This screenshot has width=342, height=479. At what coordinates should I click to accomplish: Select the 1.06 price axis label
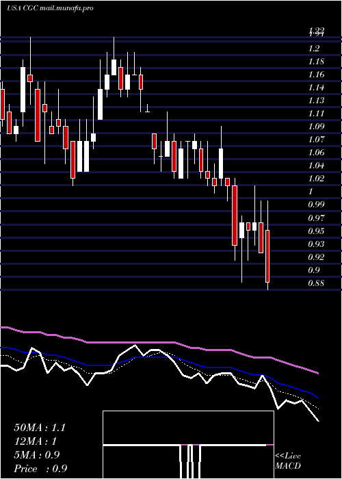(316, 153)
